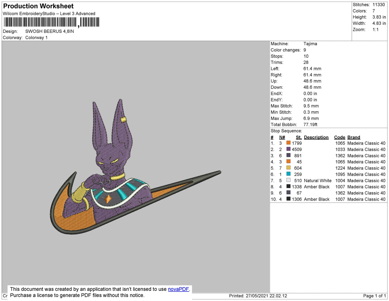Select the orange swatch in stop row 1

pyautogui.click(x=288, y=143)
